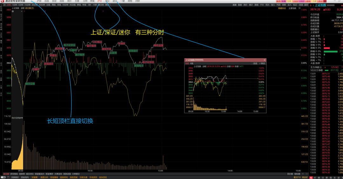Click 主要指数 above the chart
343x179 pixels.
292,8
